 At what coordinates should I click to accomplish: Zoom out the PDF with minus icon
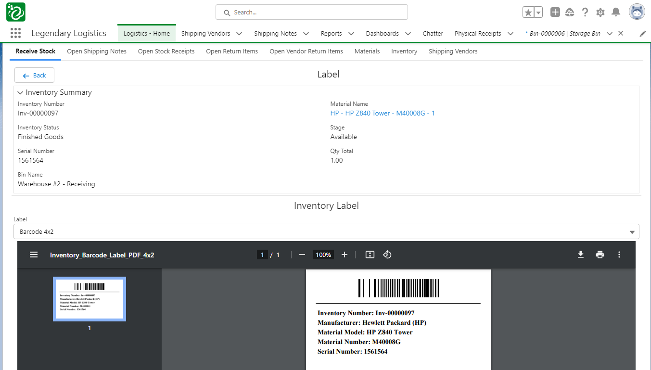[x=302, y=255]
